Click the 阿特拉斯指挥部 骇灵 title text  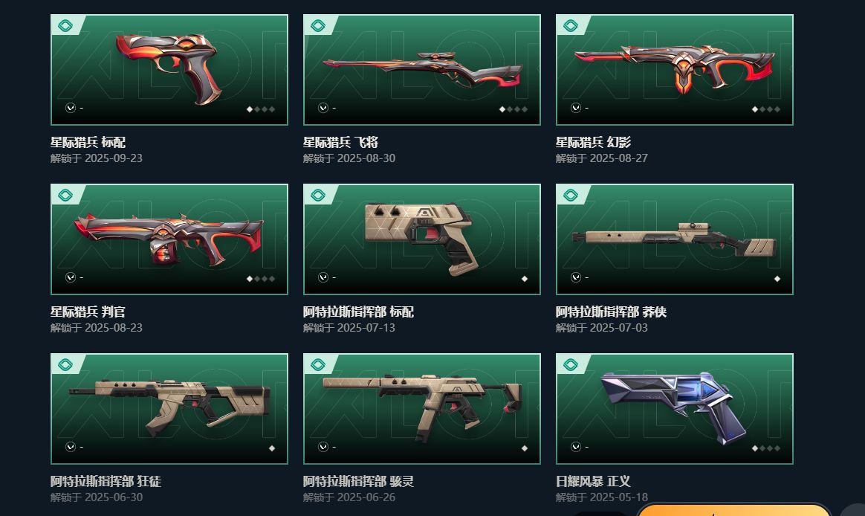(359, 481)
